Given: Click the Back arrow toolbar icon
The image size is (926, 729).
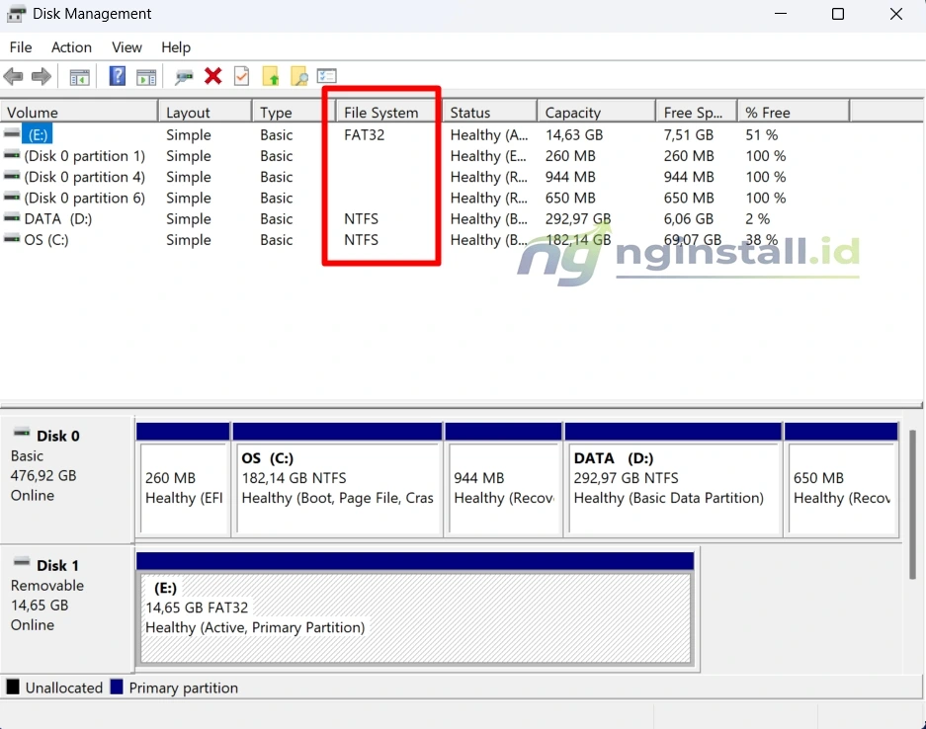Looking at the screenshot, I should coord(13,76).
